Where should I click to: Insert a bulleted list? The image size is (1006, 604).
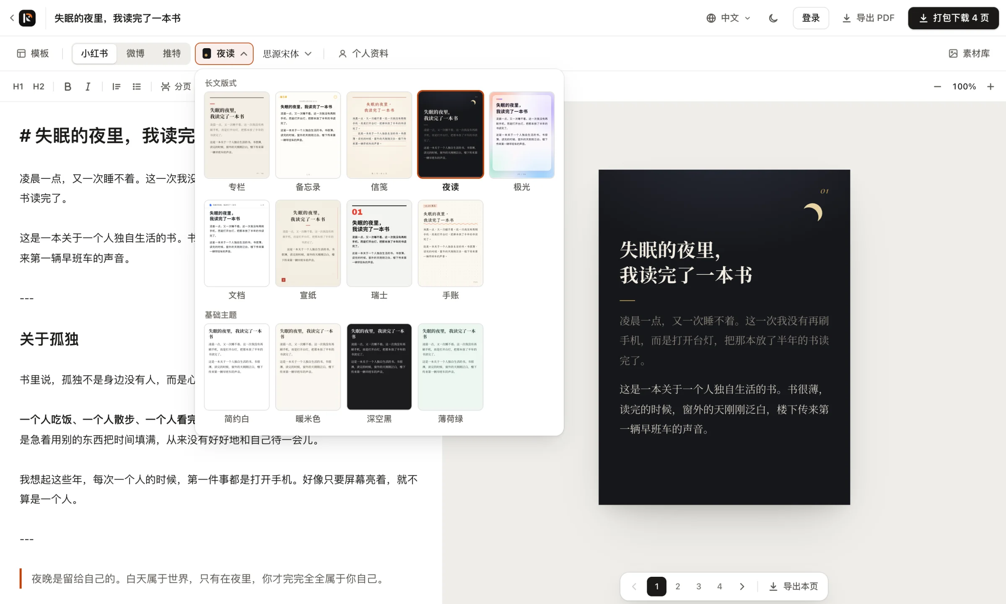(137, 87)
